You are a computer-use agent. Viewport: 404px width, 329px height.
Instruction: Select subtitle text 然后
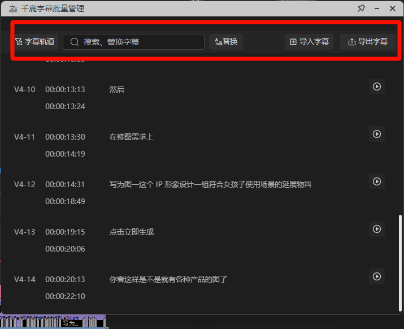point(117,89)
